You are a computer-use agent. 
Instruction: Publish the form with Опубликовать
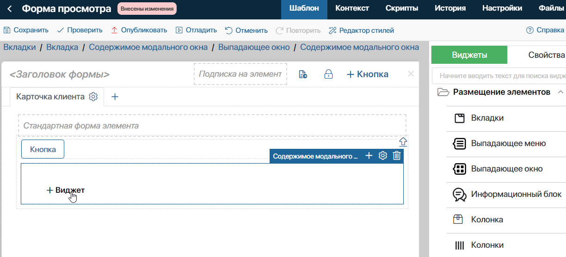(x=139, y=31)
